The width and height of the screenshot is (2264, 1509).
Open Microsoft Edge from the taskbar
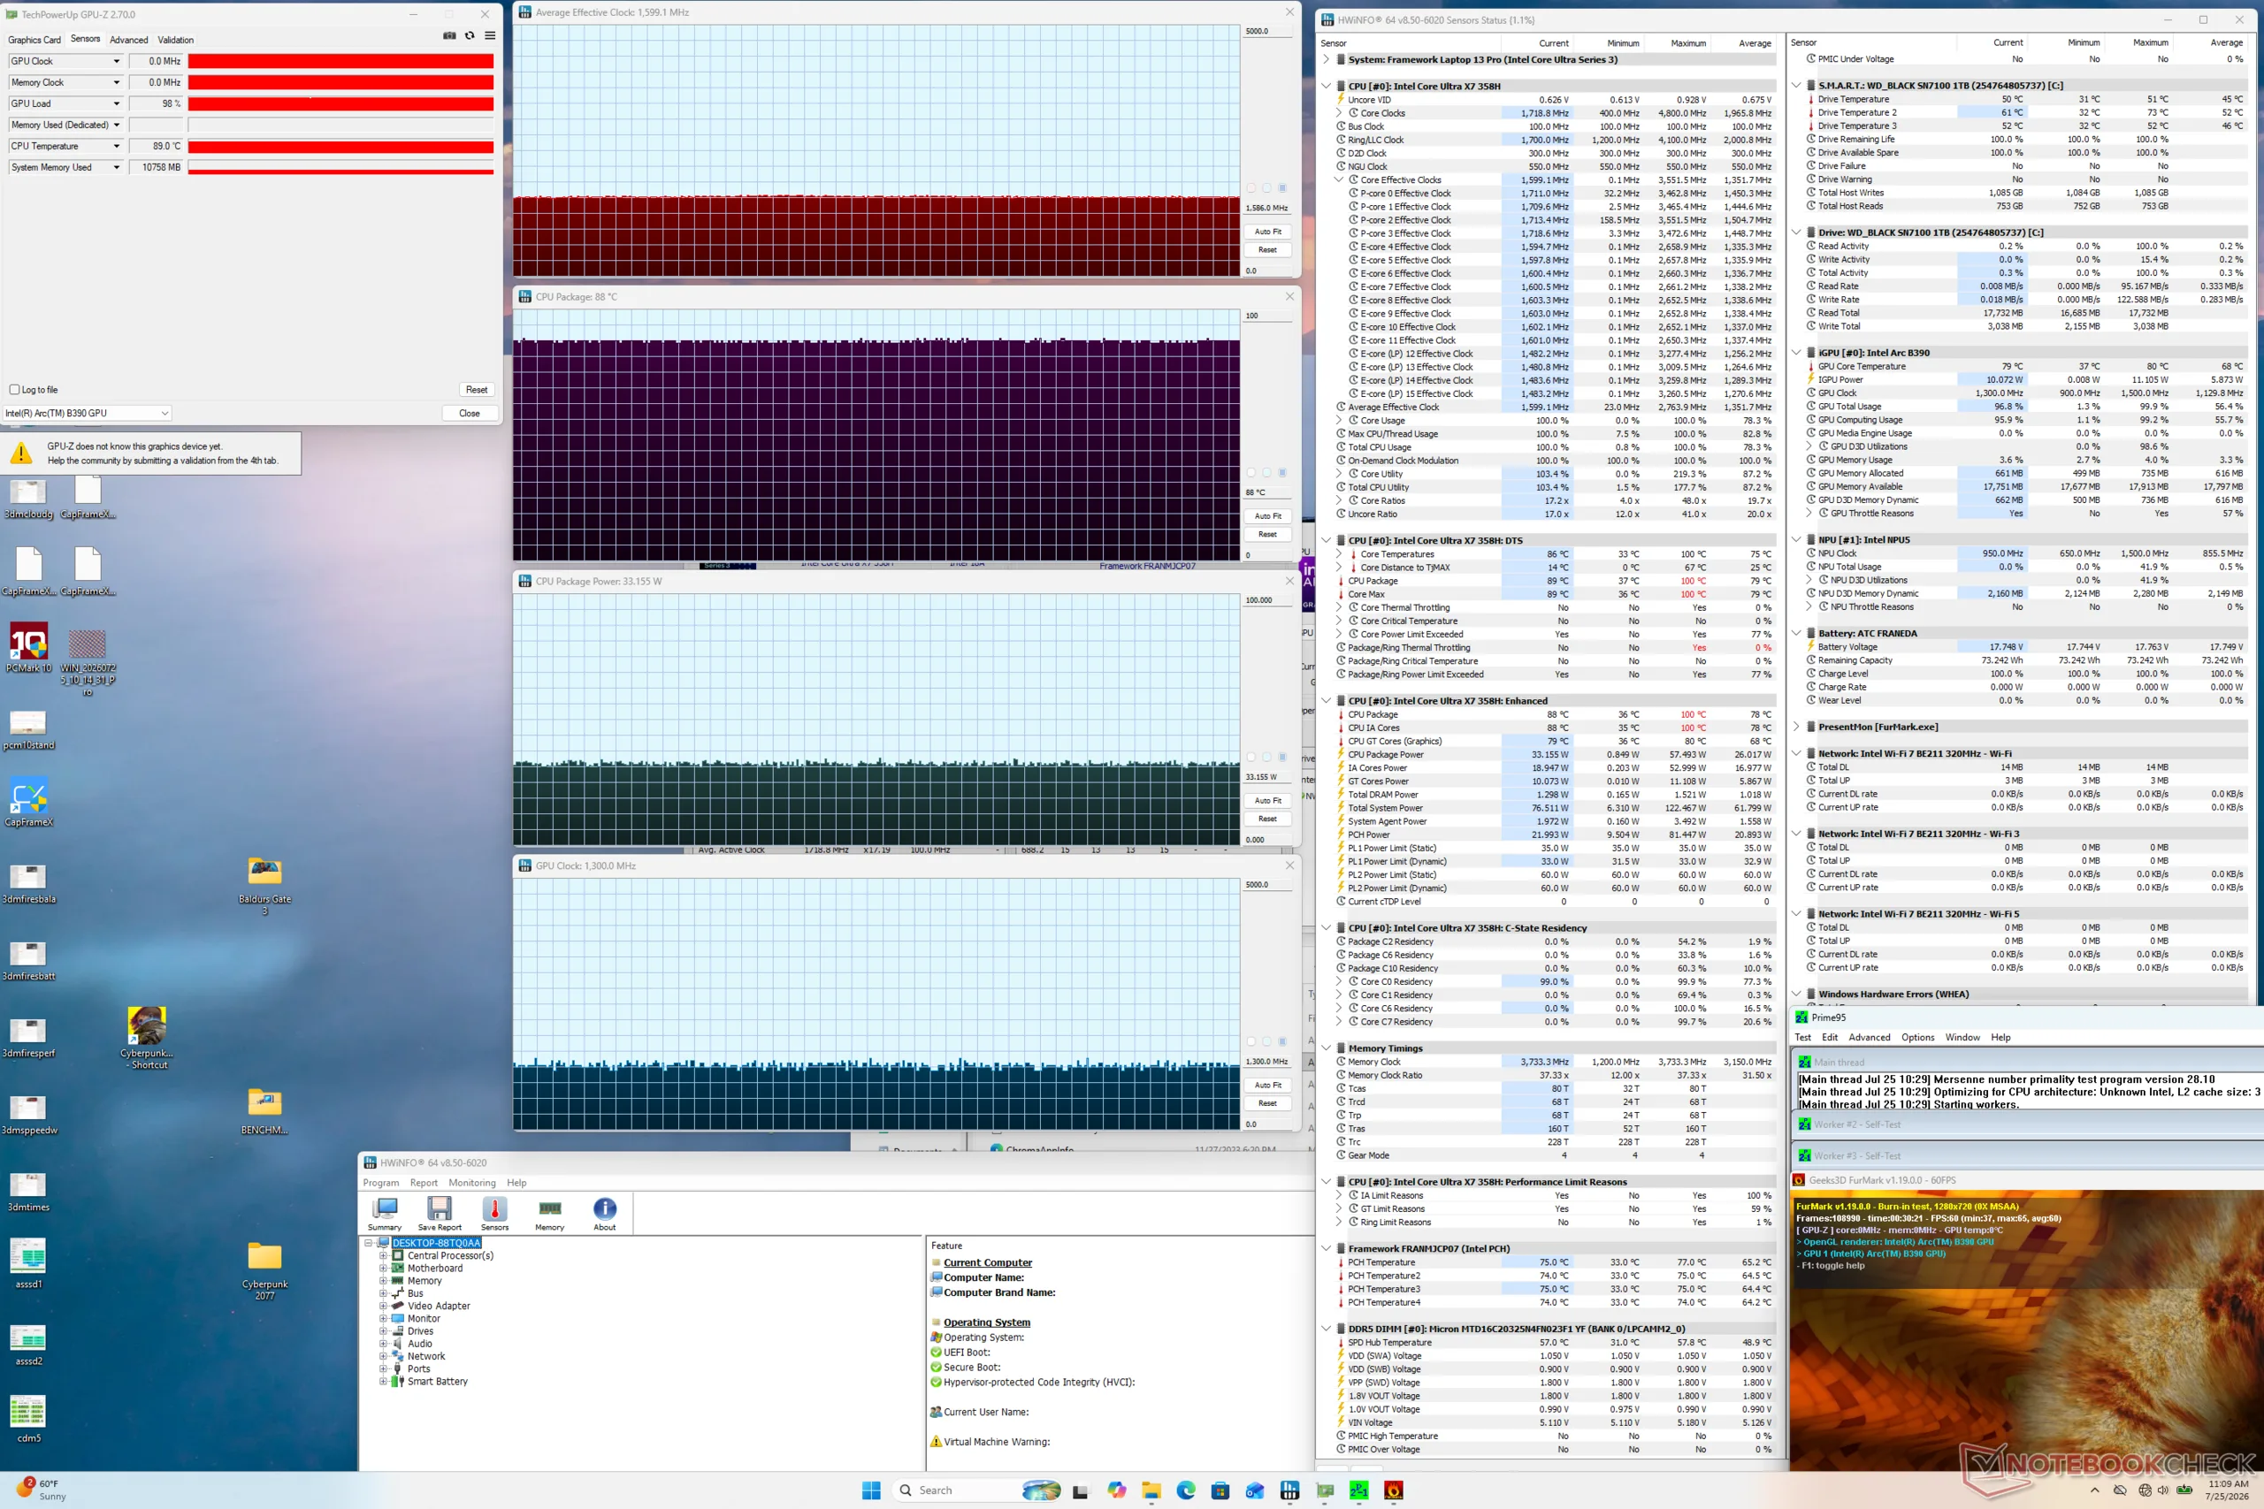pos(1186,1490)
